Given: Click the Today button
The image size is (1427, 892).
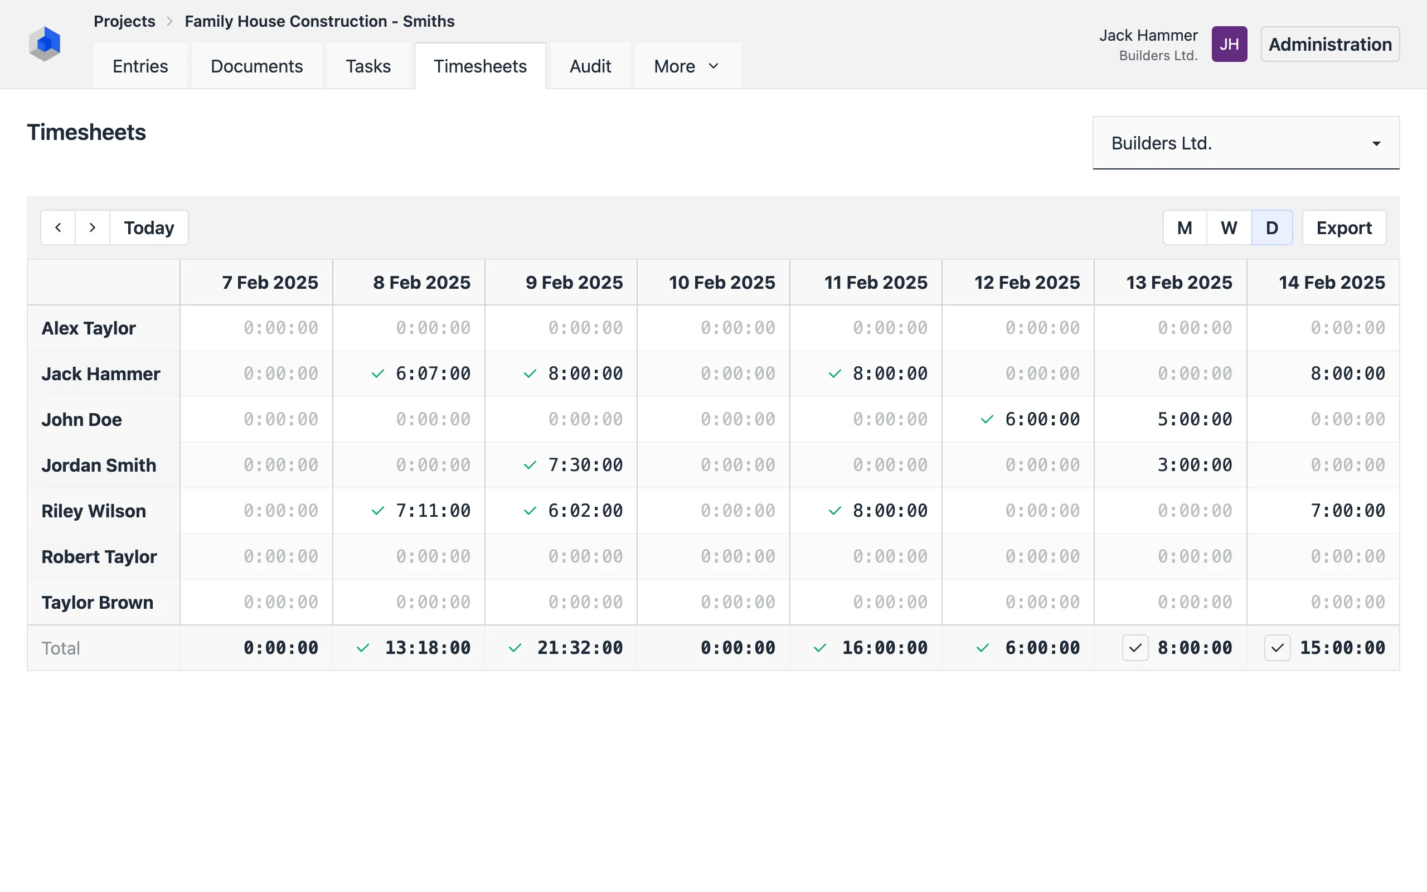Looking at the screenshot, I should [x=149, y=227].
